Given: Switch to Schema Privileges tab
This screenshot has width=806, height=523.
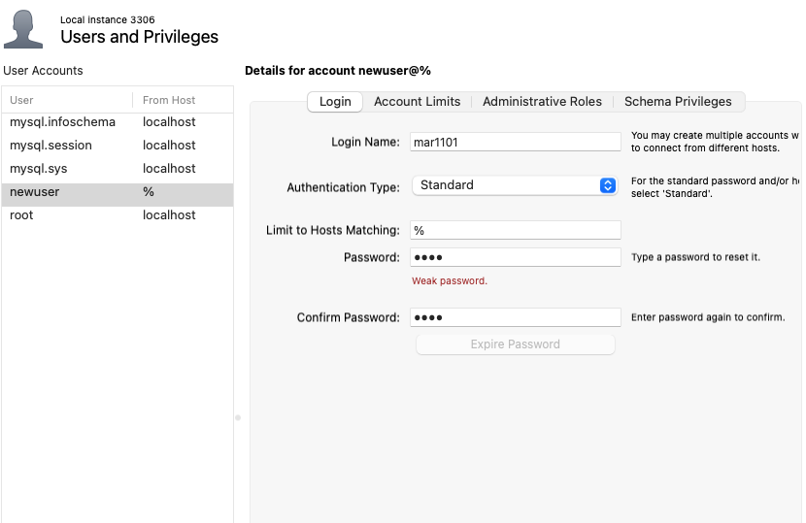Looking at the screenshot, I should pyautogui.click(x=678, y=102).
